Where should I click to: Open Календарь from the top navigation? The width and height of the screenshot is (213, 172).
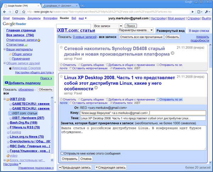(18, 18)
